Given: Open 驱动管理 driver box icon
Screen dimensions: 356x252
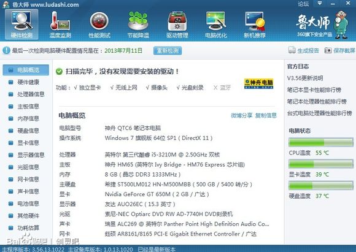Looking at the screenshot, I should pyautogui.click(x=177, y=25).
